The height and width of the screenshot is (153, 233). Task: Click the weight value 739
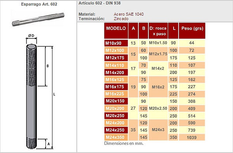192,130
